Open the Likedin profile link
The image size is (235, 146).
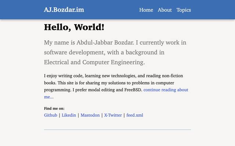click(x=69, y=115)
